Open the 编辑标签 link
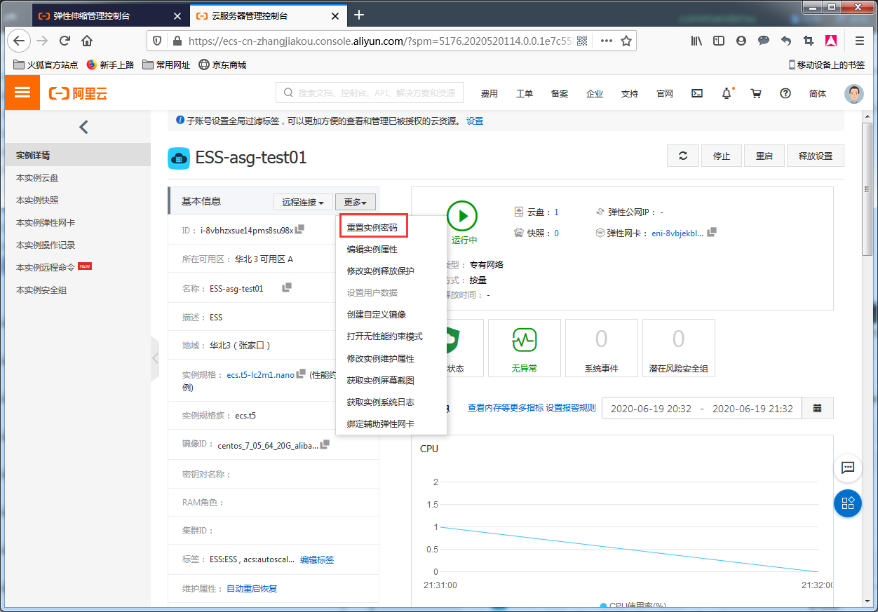 pos(317,559)
